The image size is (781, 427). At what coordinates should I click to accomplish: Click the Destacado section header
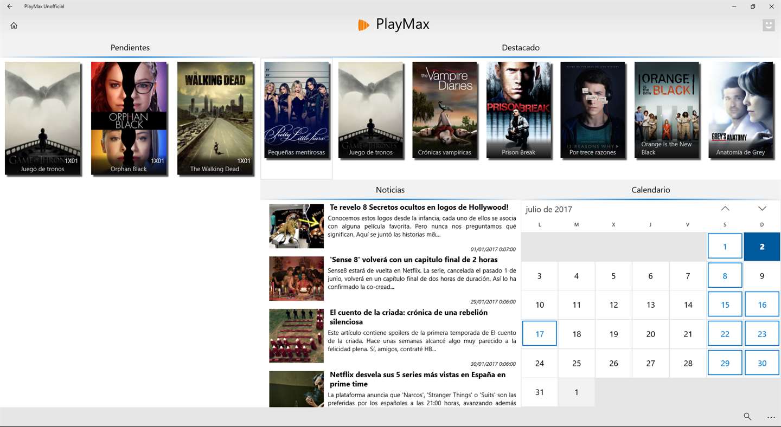coord(521,48)
